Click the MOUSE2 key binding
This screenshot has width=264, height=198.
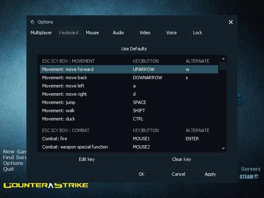(x=141, y=147)
